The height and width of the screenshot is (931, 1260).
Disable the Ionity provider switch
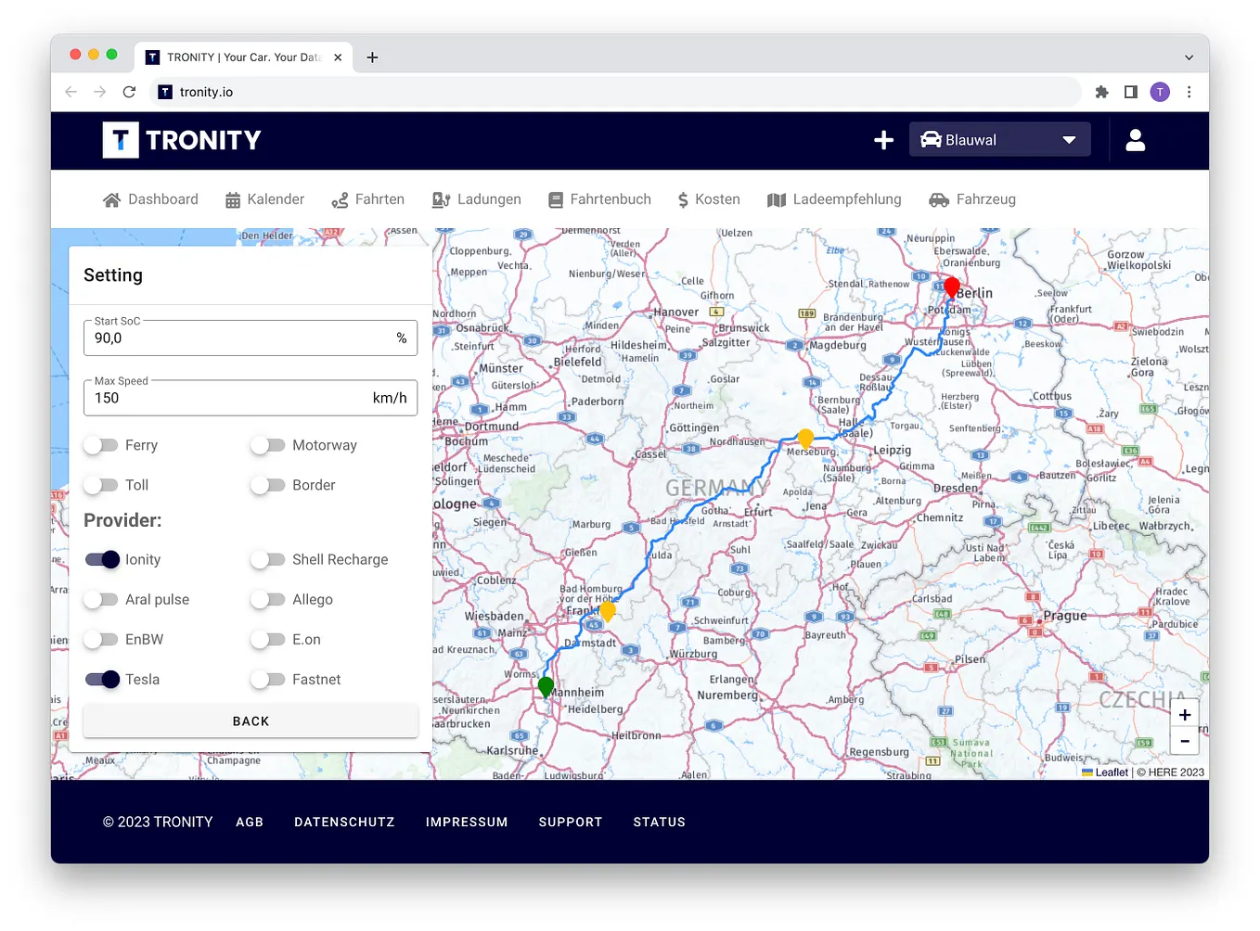(102, 559)
